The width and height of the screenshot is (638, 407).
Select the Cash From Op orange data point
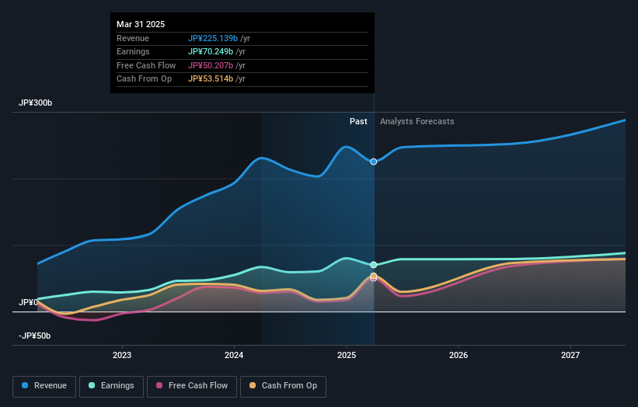374,276
